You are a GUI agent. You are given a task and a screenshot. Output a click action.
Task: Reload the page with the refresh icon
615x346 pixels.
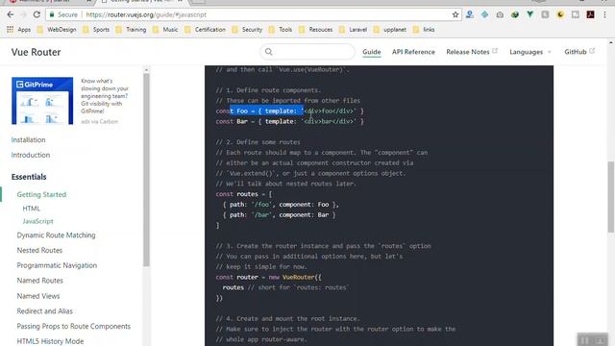click(37, 14)
